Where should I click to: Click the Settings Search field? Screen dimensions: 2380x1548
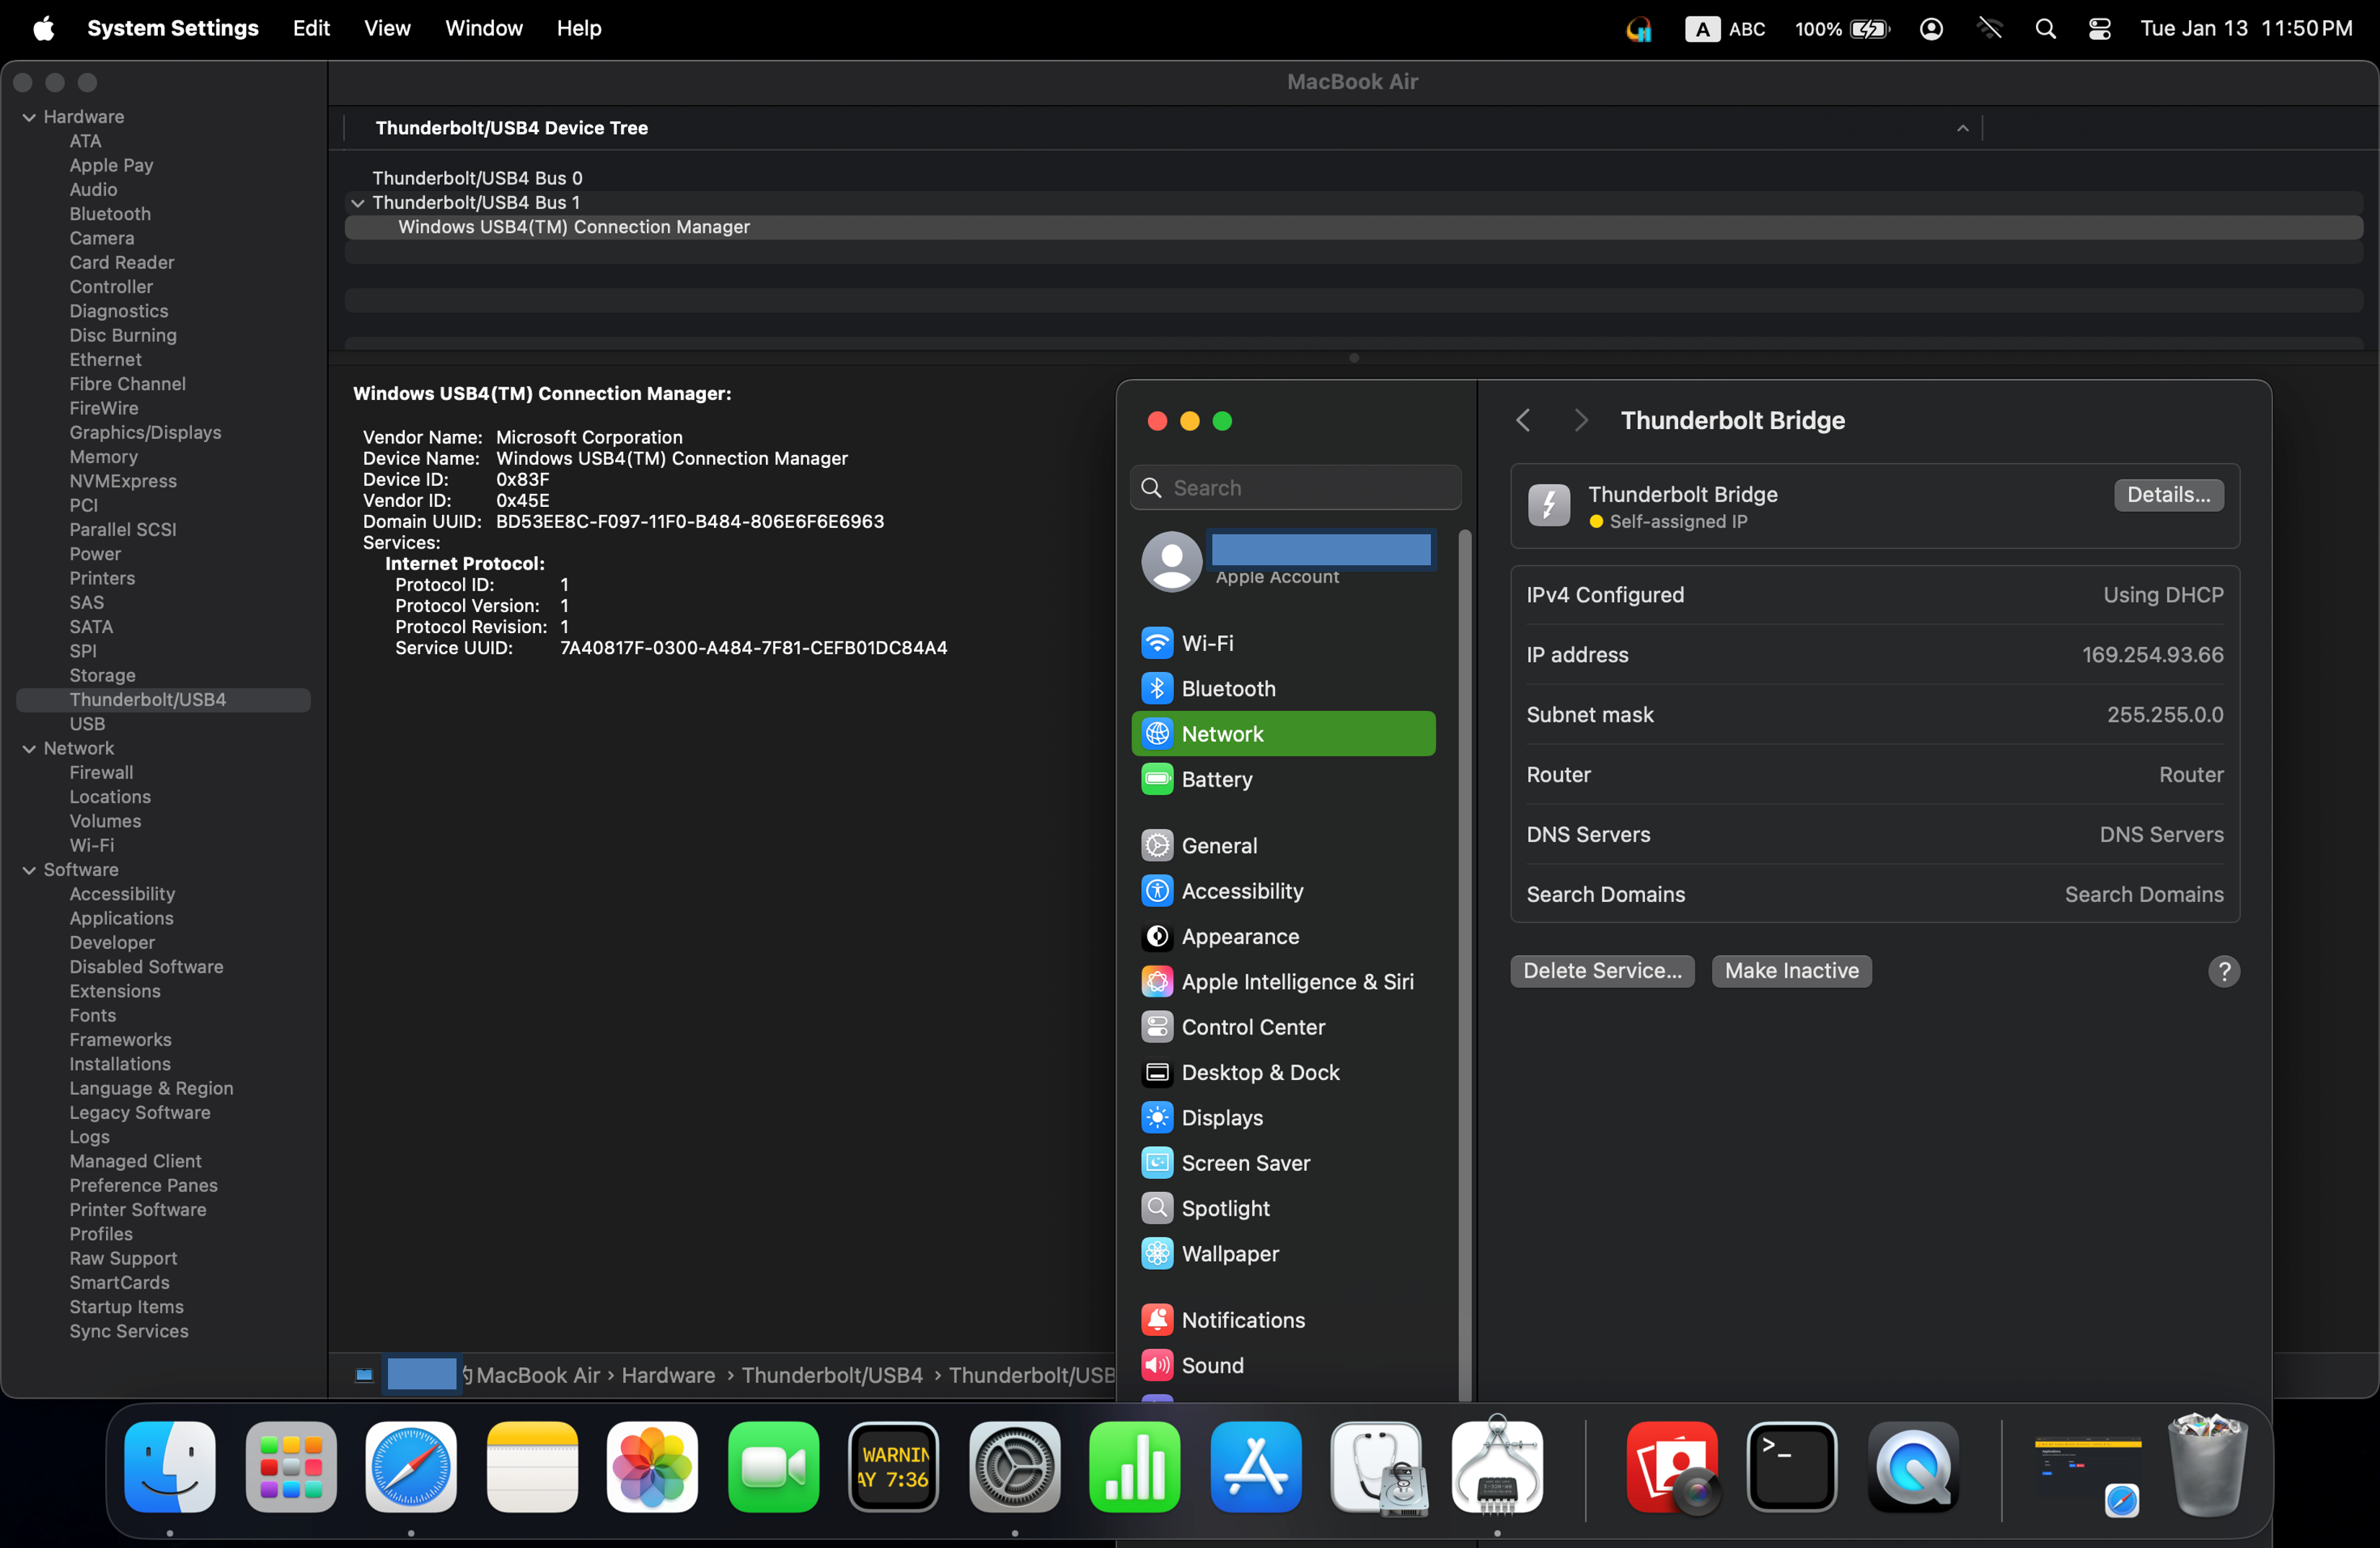[x=1295, y=488]
